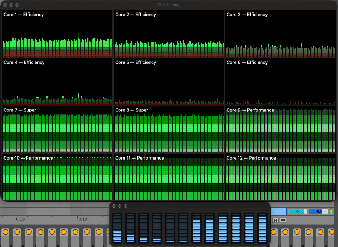Image resolution: width=338 pixels, height=247 pixels.
Task: Click the last core bar in CPU usage window
Action: click(x=262, y=228)
